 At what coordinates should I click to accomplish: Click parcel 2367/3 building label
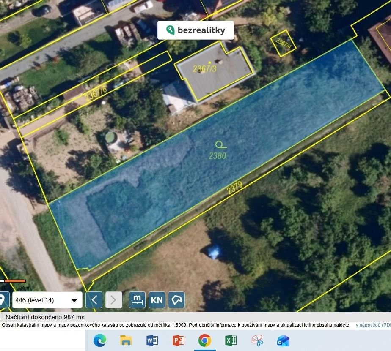click(x=204, y=69)
